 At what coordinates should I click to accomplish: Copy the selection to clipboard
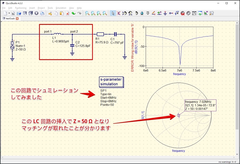pos(56,13)
